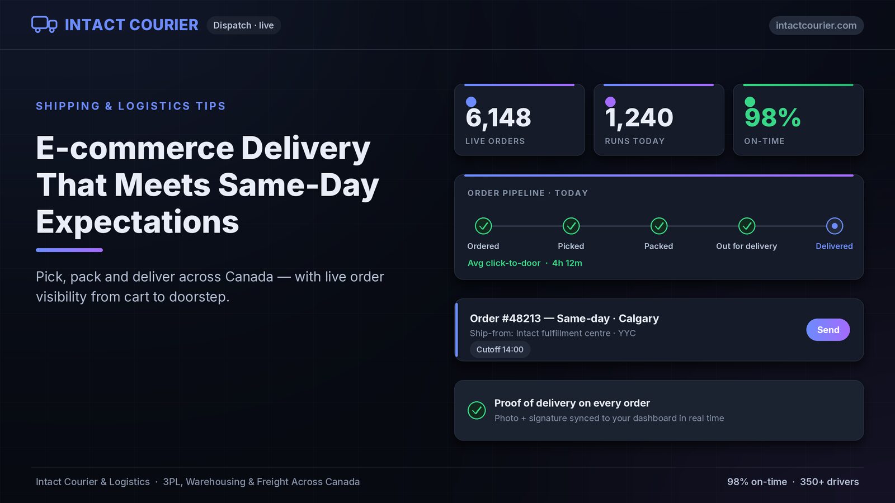The image size is (895, 503).
Task: Click 350+ drivers footer stat
Action: point(830,482)
